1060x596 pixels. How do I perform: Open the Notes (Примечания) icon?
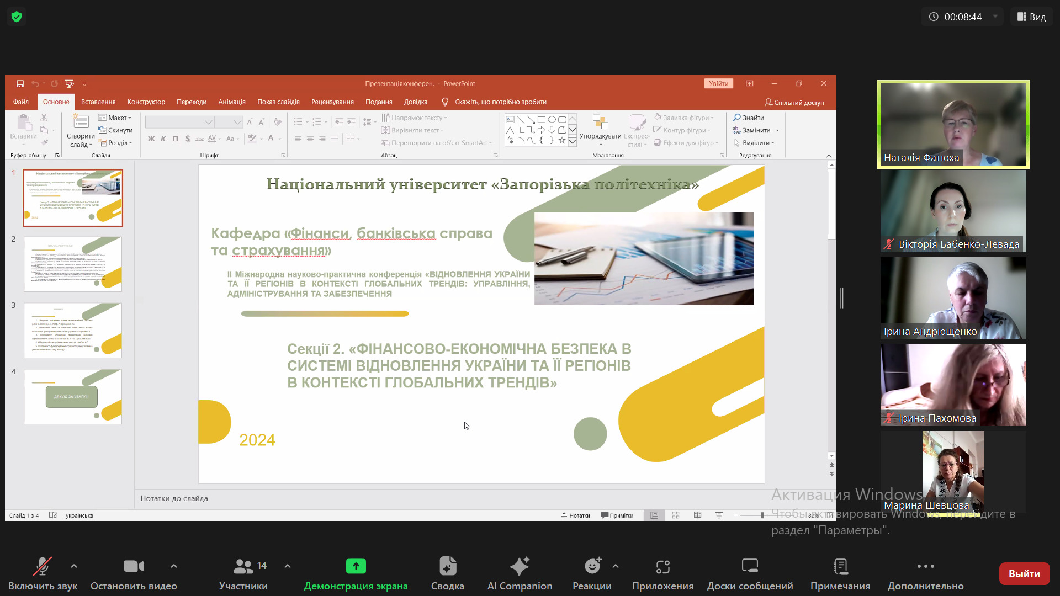click(840, 567)
